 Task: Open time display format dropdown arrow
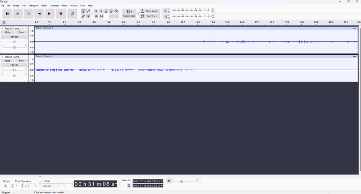(116, 184)
